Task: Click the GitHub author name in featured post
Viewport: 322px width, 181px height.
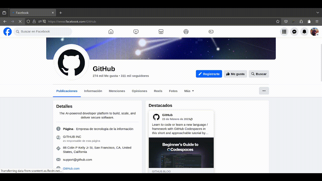Action: (167, 115)
